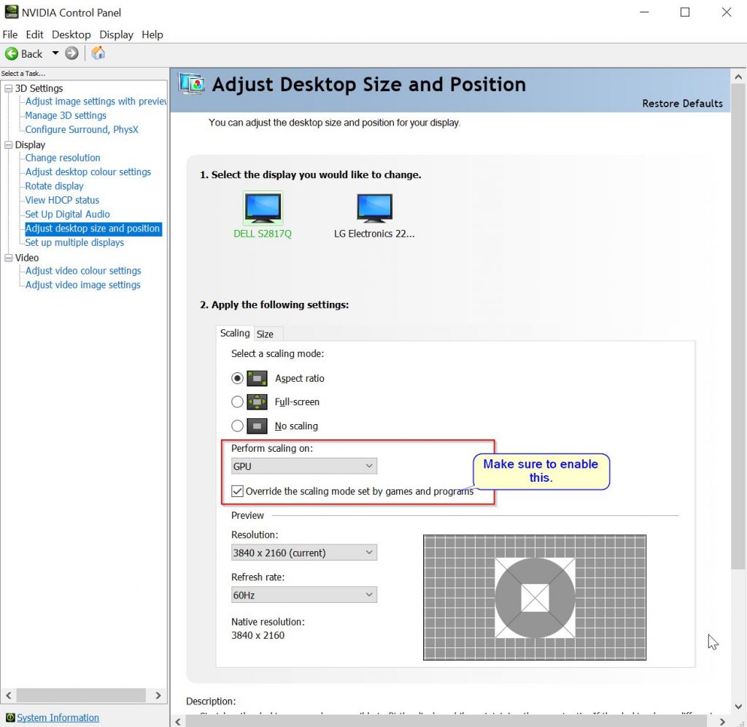Click Restore Defaults
747x727 pixels.
click(682, 104)
